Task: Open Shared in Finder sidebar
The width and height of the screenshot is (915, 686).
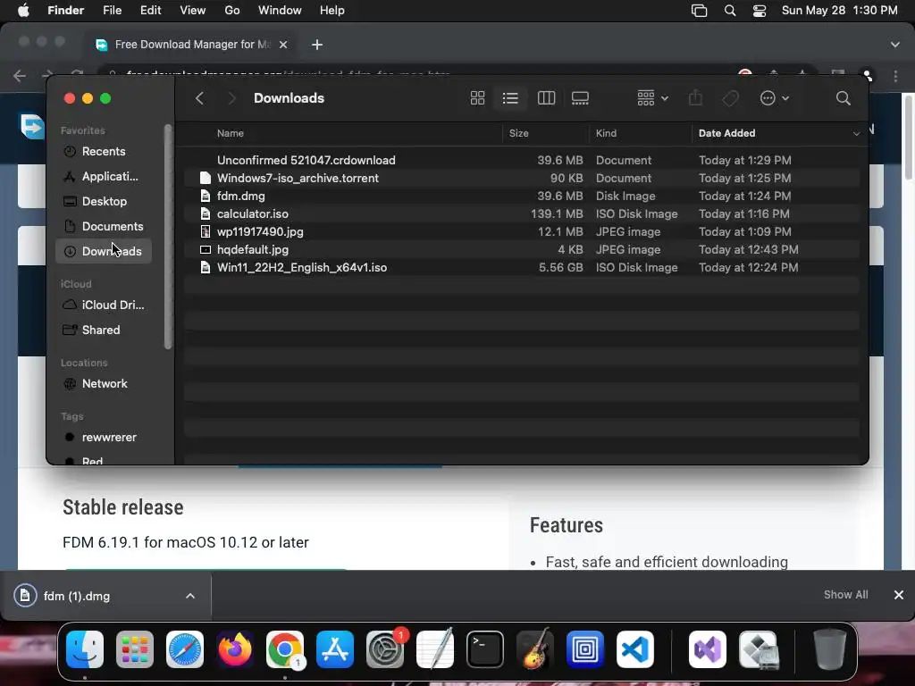Action: click(104, 330)
